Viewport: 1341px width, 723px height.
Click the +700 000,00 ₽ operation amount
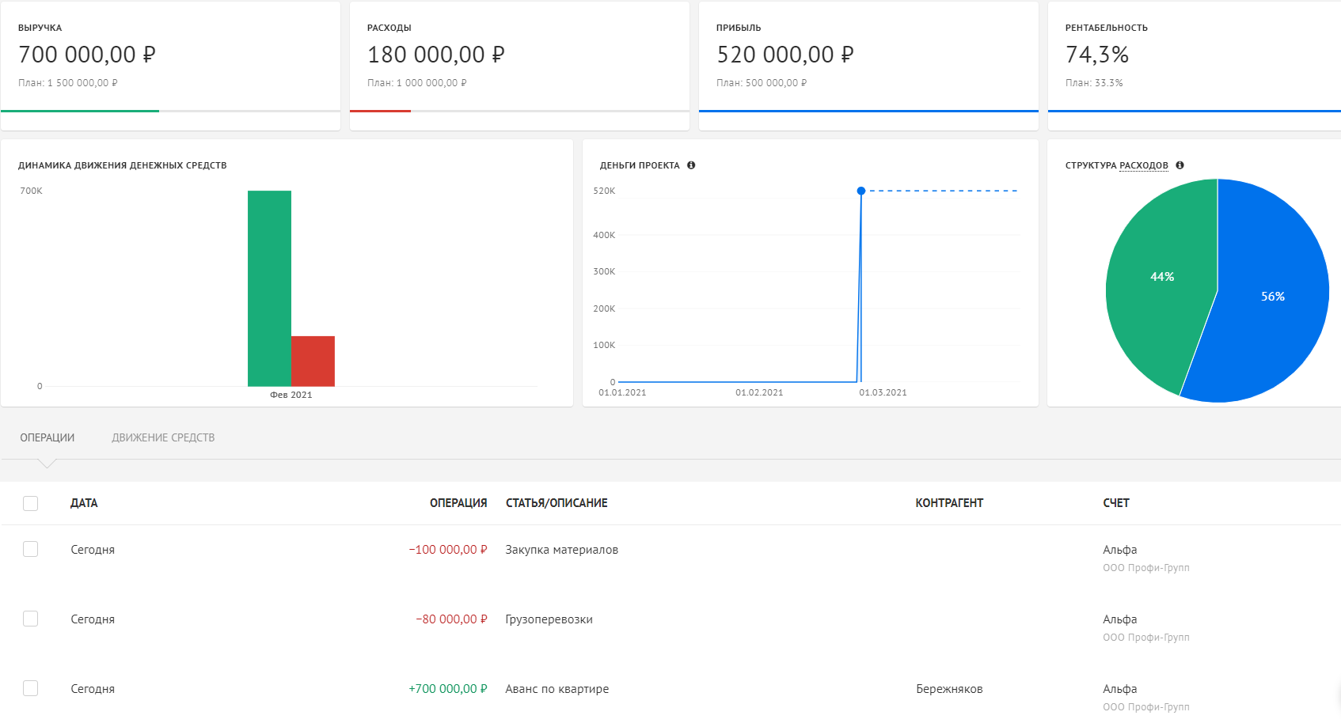(448, 689)
